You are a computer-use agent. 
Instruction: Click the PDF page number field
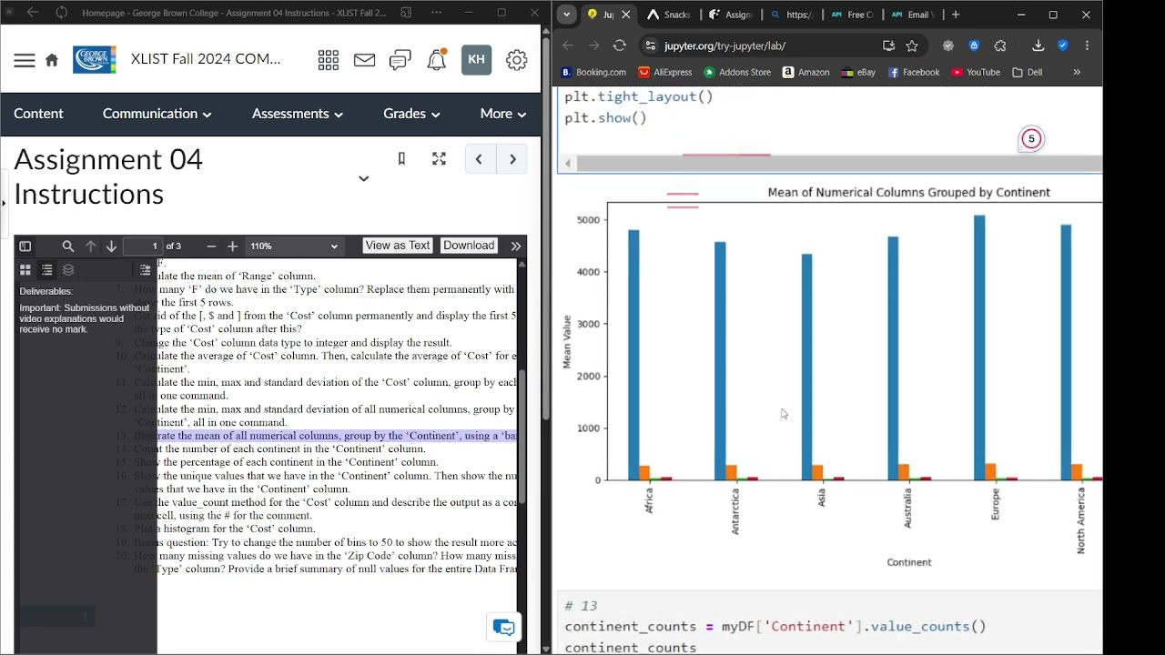tap(143, 247)
